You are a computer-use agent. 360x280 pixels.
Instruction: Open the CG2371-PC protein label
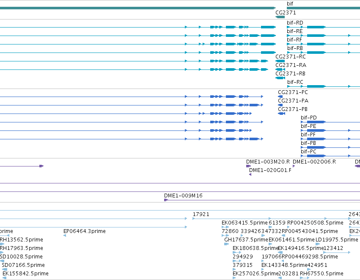[293, 92]
